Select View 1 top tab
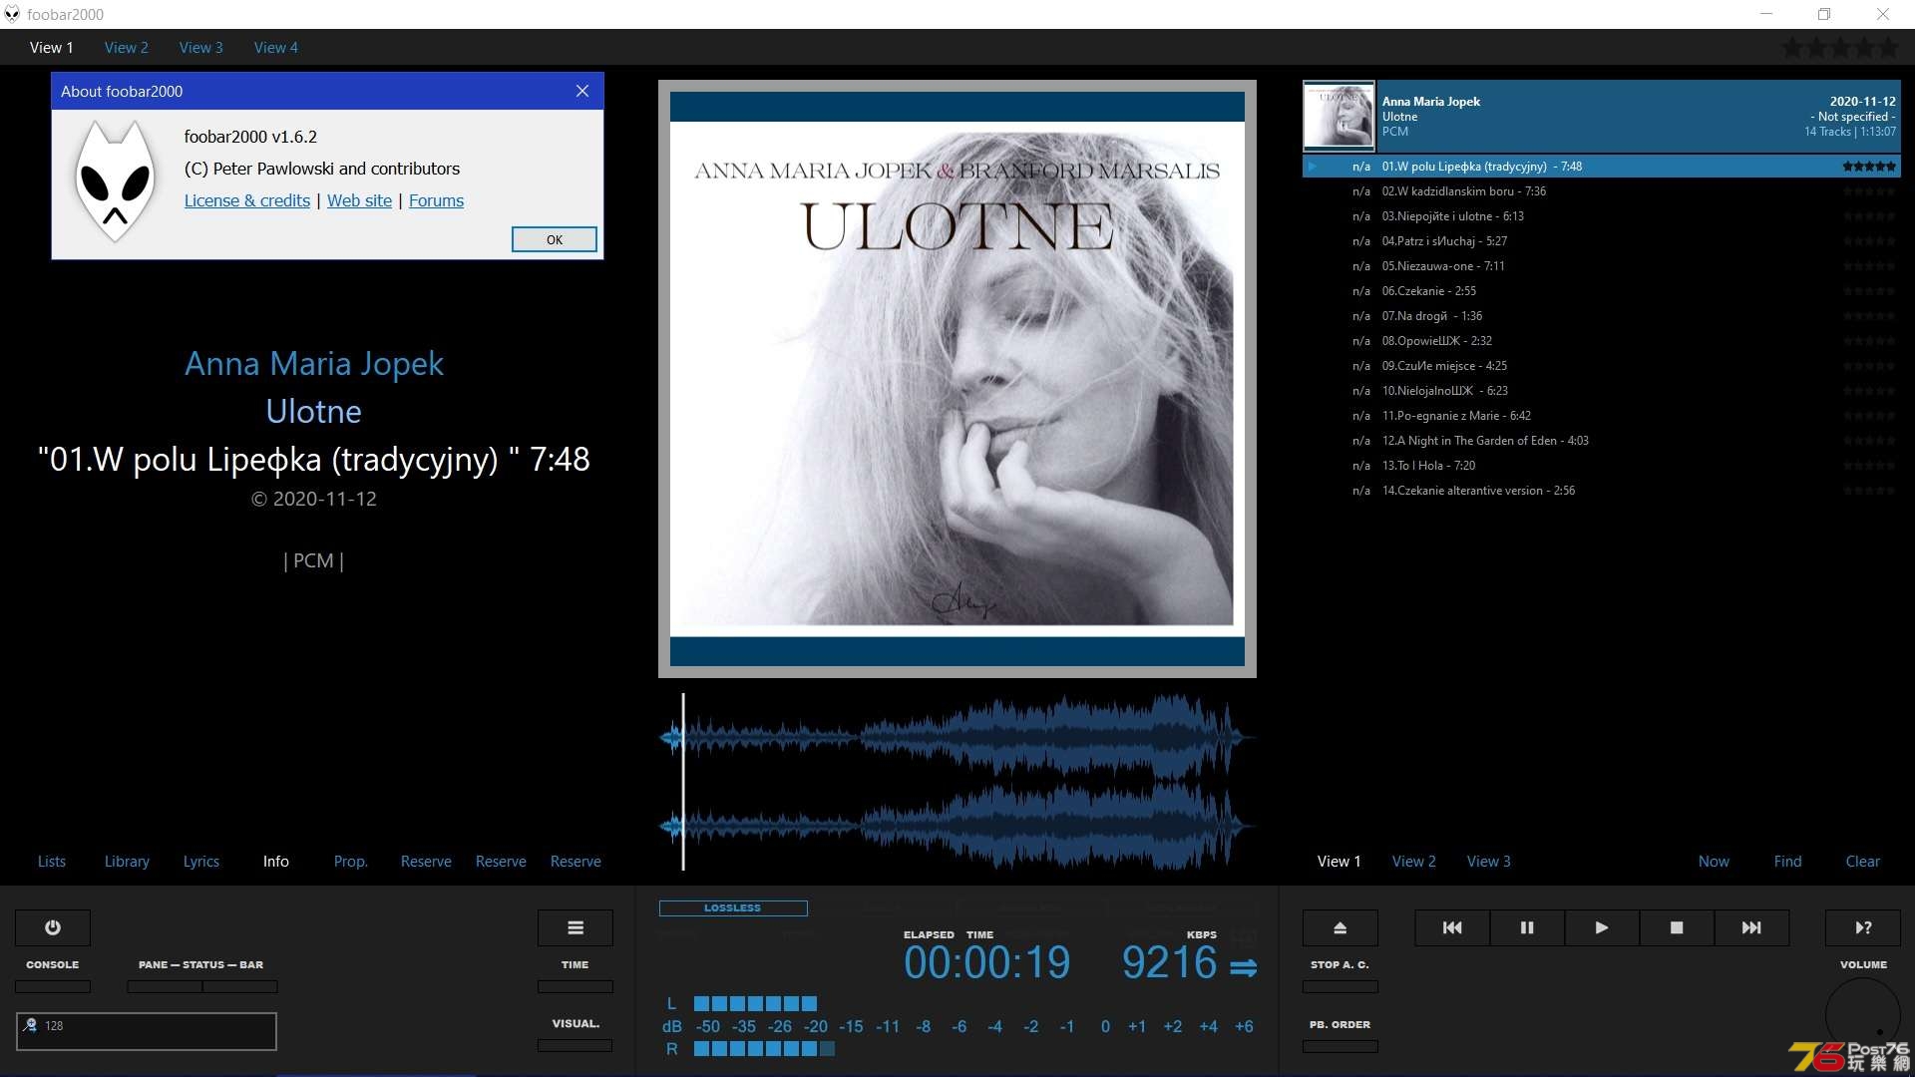Viewport: 1915px width, 1077px height. click(x=52, y=47)
